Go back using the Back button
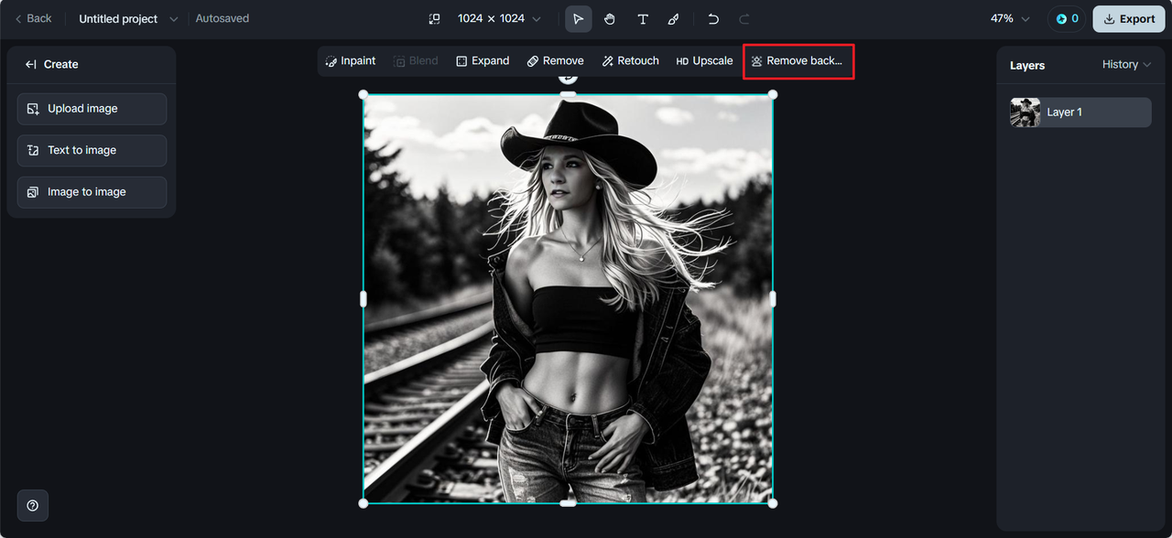The width and height of the screenshot is (1172, 538). pos(33,18)
